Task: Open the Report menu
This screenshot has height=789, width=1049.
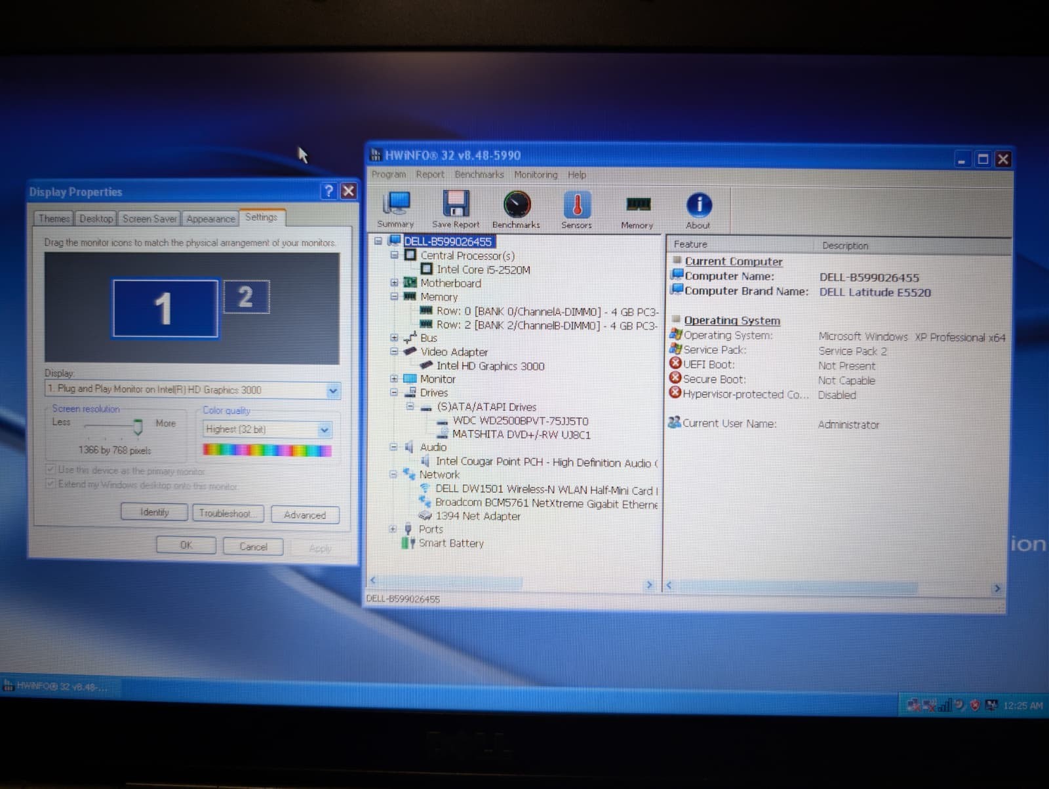Action: point(430,174)
